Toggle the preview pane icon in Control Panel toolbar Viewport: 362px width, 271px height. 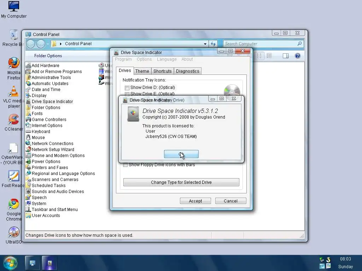pos(286,56)
